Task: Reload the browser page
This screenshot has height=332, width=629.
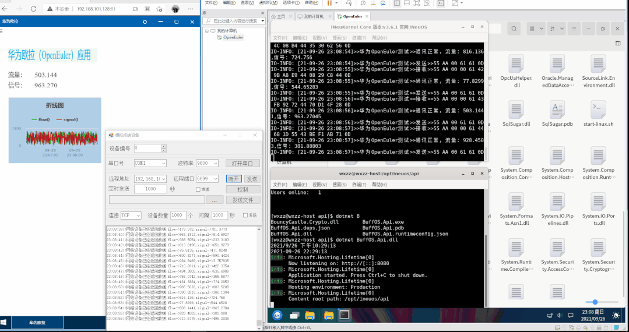Action: pos(33,8)
